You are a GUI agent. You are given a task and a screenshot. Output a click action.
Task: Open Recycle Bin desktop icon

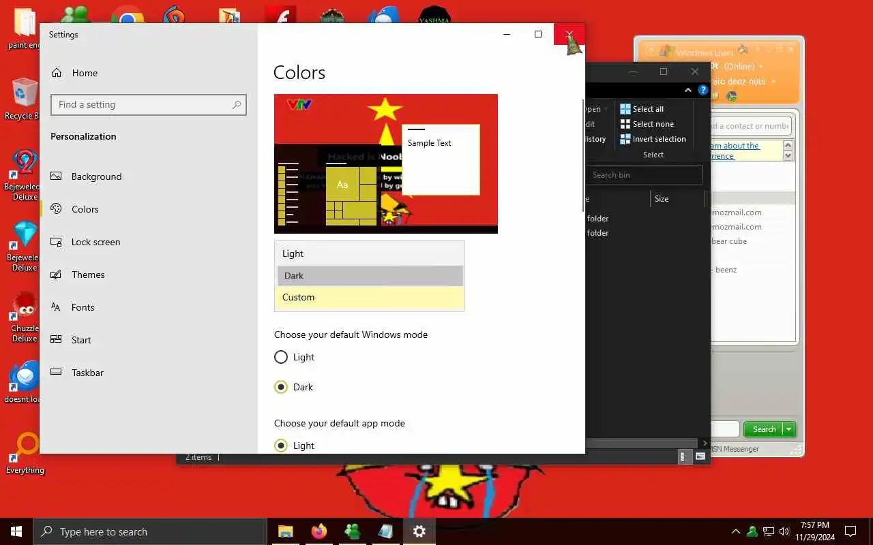[25, 99]
